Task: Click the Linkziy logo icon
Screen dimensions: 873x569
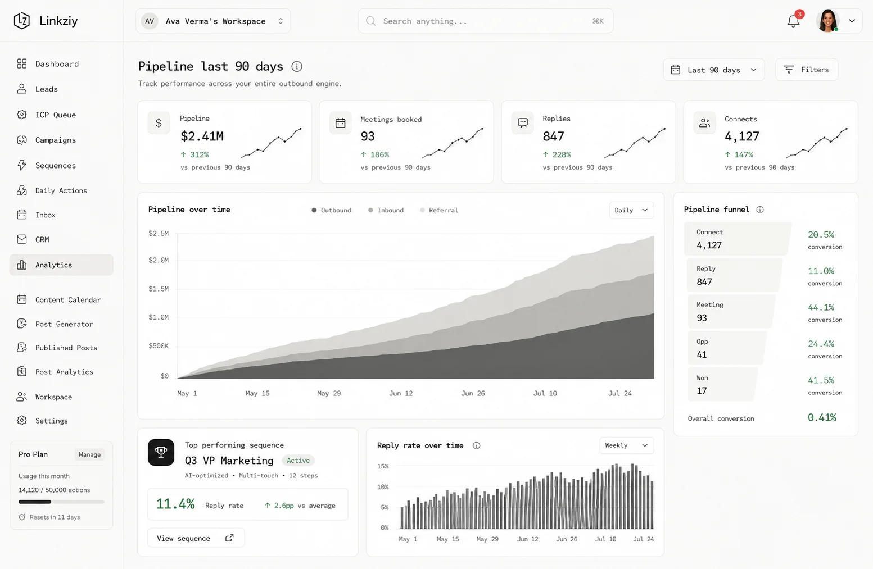Action: [x=21, y=21]
